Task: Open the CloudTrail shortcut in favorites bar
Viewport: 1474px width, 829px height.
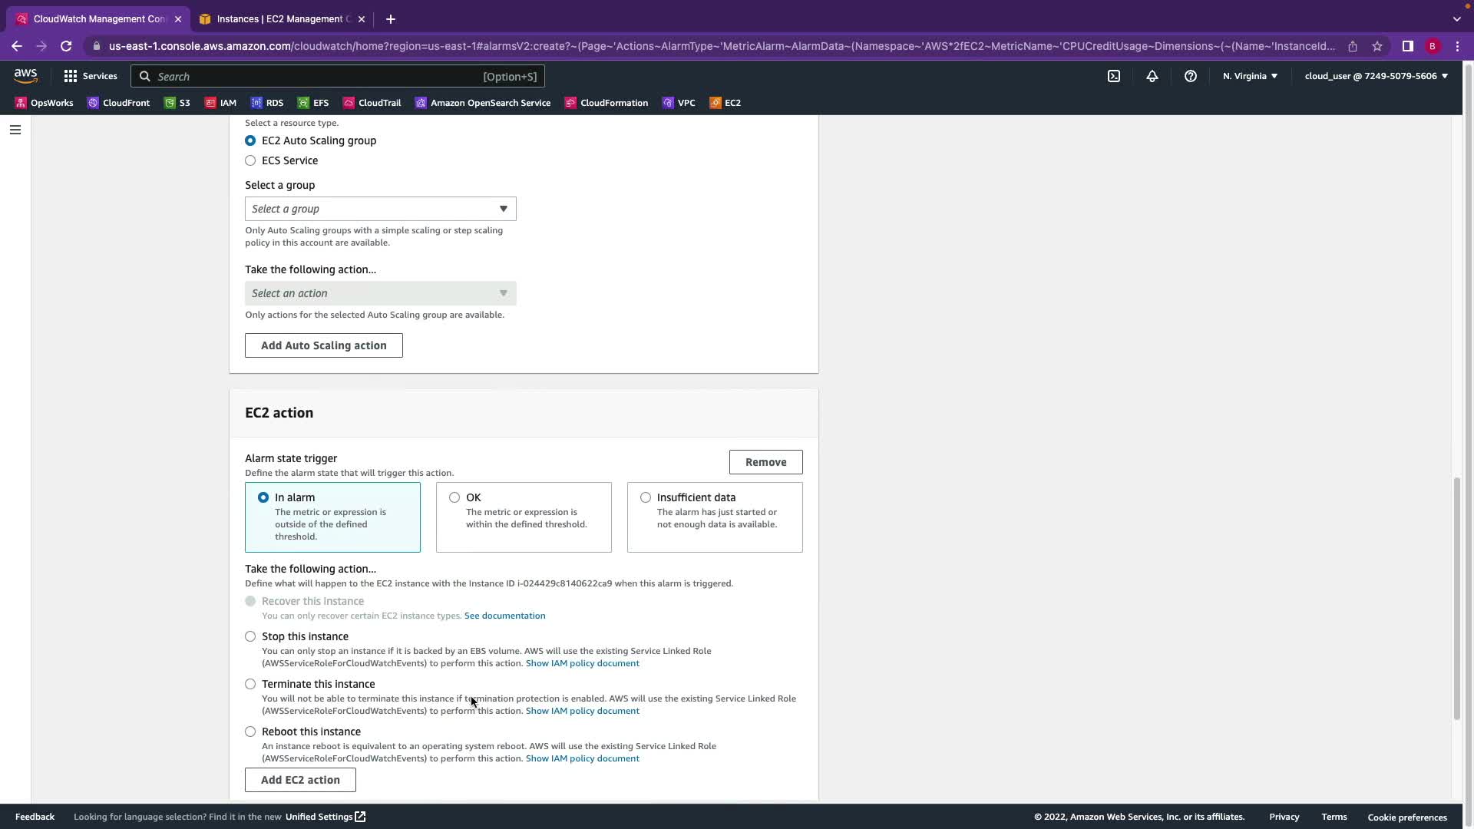Action: pyautogui.click(x=372, y=103)
